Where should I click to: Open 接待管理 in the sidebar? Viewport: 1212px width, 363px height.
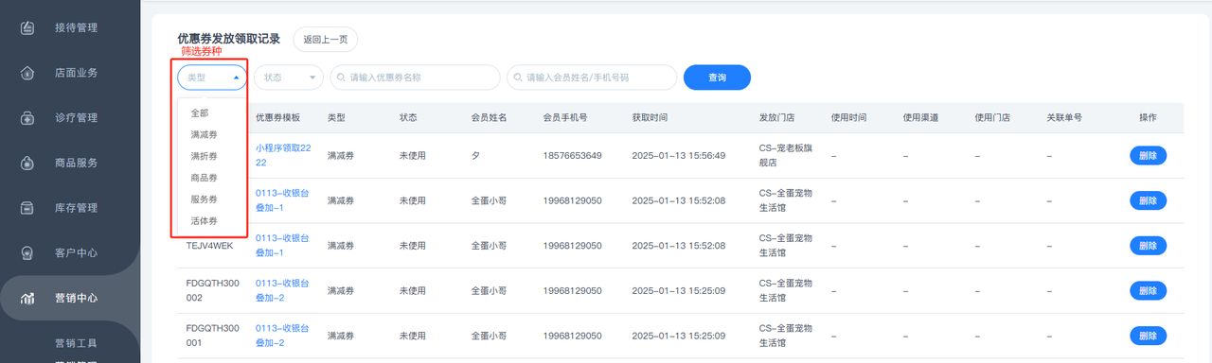pos(76,27)
